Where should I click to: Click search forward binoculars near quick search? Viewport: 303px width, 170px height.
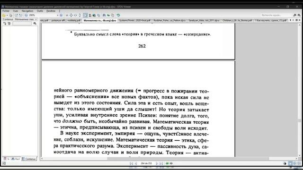(294, 15)
